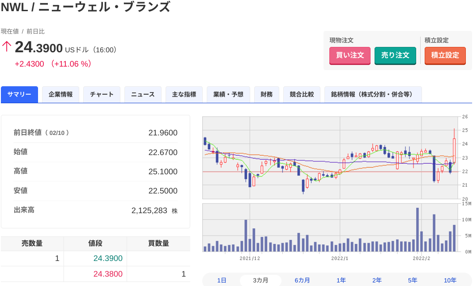Switch to the チャート tab

click(102, 94)
